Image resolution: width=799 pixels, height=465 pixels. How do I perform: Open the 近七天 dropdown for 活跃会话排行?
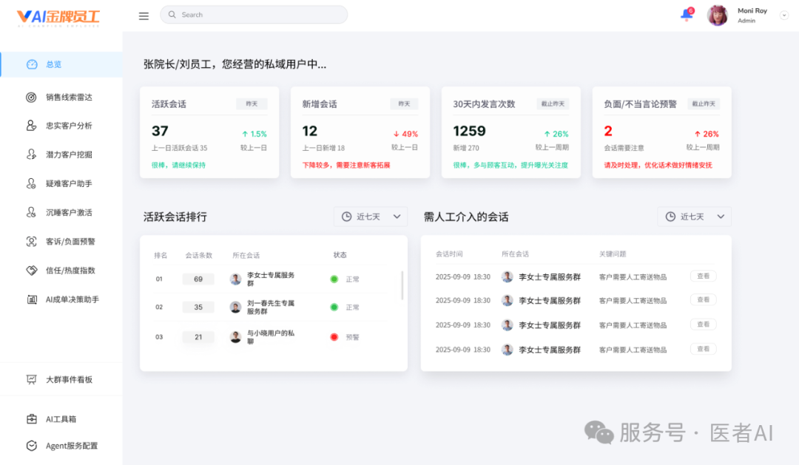click(371, 217)
